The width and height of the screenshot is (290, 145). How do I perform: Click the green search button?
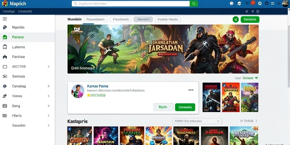[x=194, y=3]
